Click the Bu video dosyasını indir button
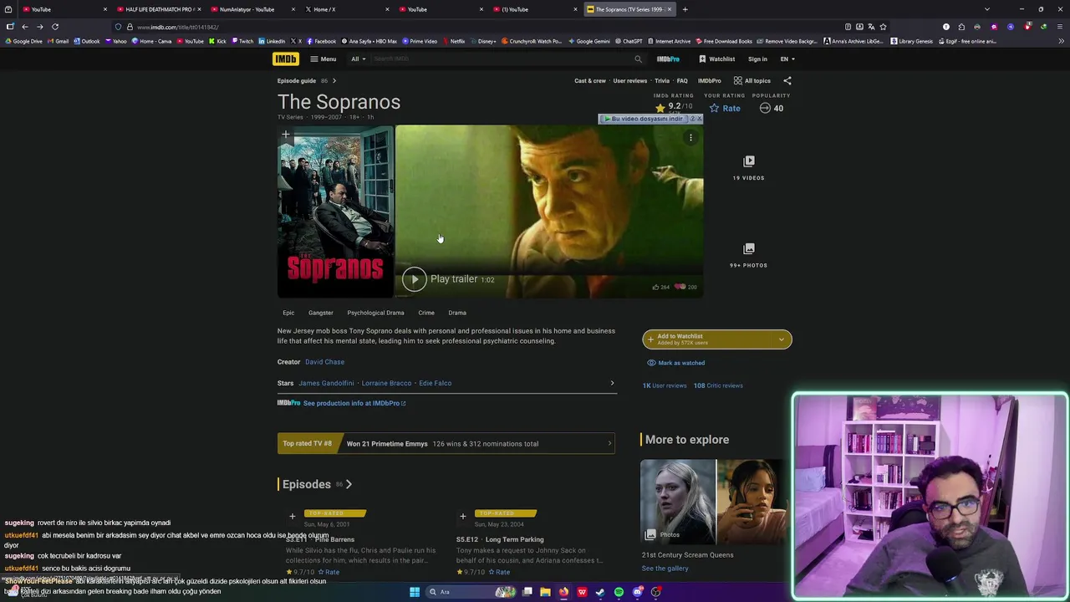Viewport: 1070px width, 602px height. tap(643, 118)
